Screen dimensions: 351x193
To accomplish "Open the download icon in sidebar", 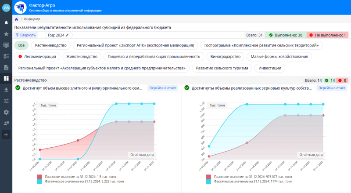I will coord(6,90).
